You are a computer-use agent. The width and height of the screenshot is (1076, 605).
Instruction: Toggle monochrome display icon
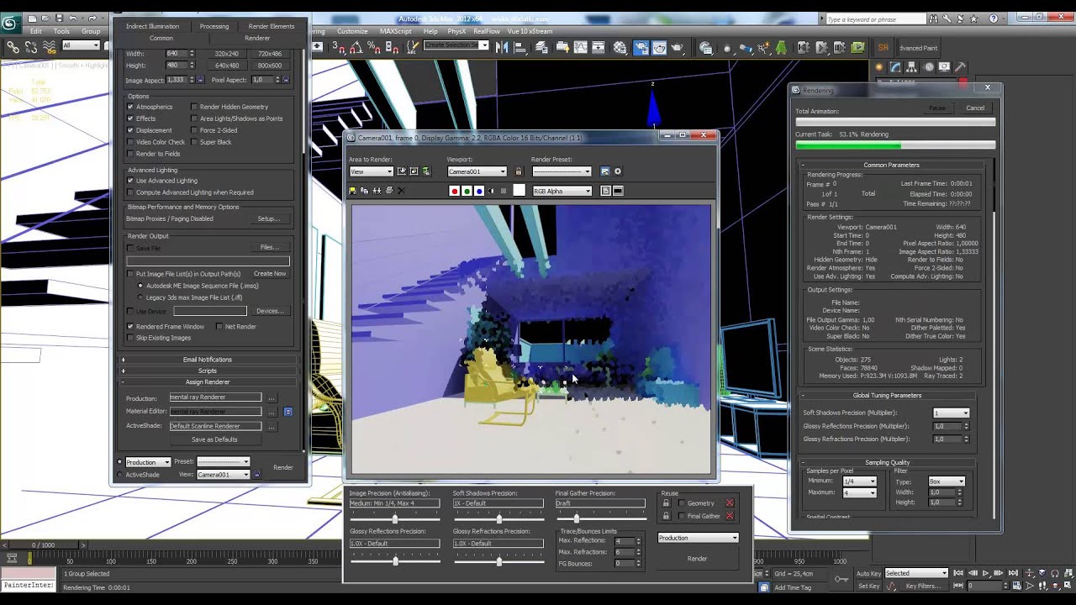(504, 191)
